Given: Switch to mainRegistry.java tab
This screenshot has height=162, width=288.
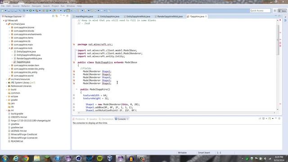Looking at the screenshot, I should 84,17.
